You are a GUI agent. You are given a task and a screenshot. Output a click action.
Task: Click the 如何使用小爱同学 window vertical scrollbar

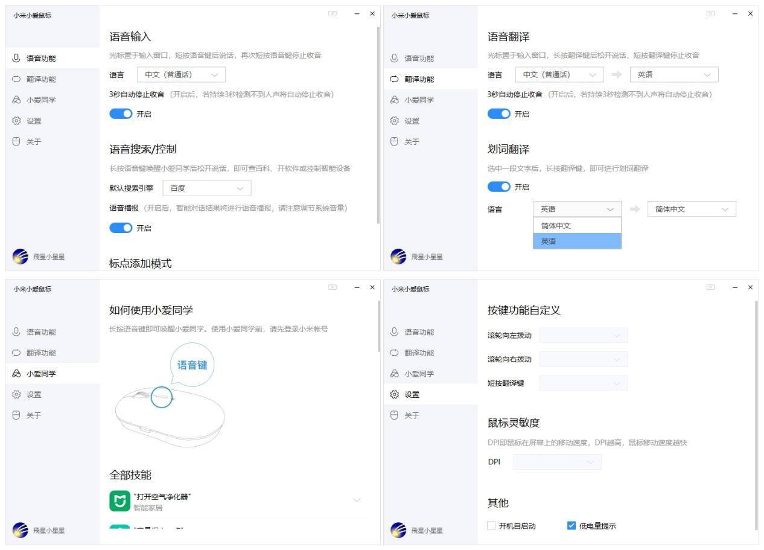pyautogui.click(x=378, y=326)
